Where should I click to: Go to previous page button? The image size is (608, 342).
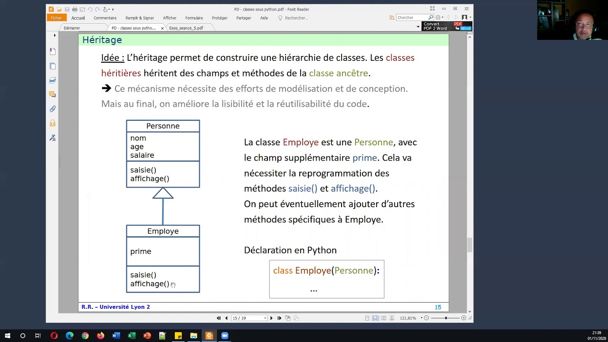click(x=226, y=318)
